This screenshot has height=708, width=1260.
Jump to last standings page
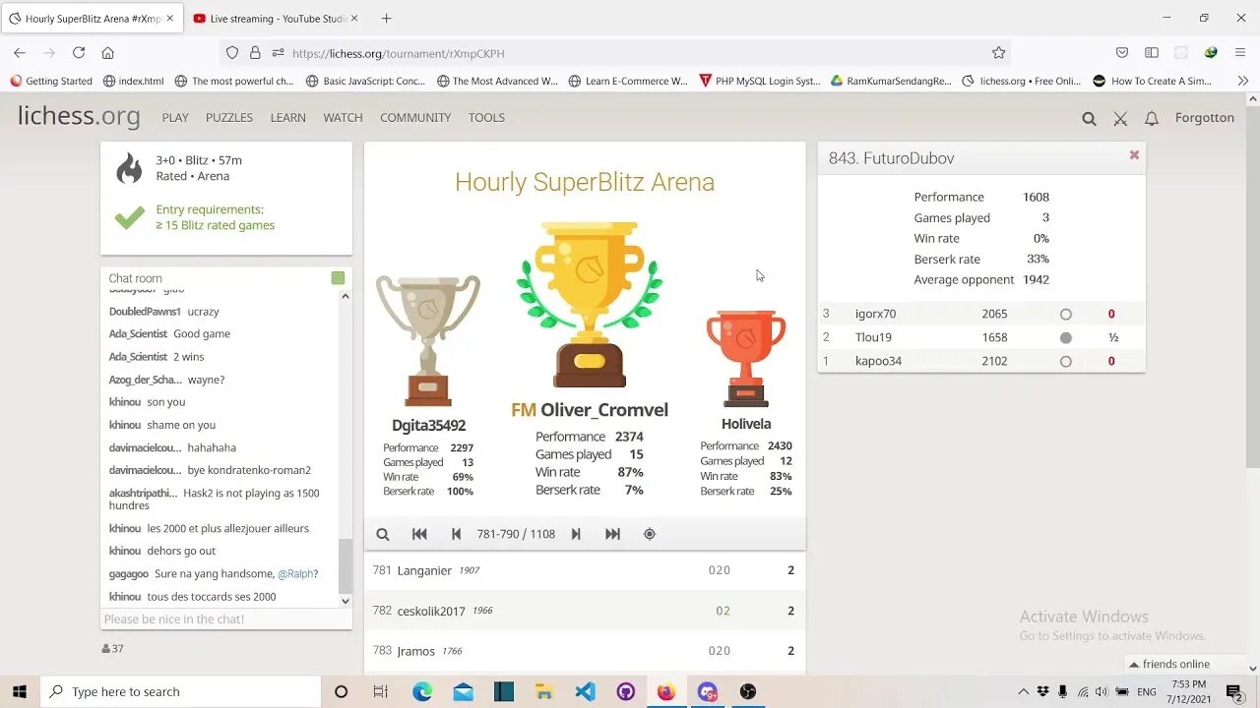[x=612, y=534]
